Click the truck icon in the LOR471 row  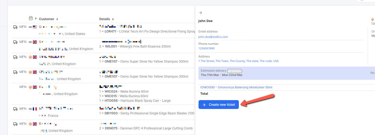(x=15, y=27)
